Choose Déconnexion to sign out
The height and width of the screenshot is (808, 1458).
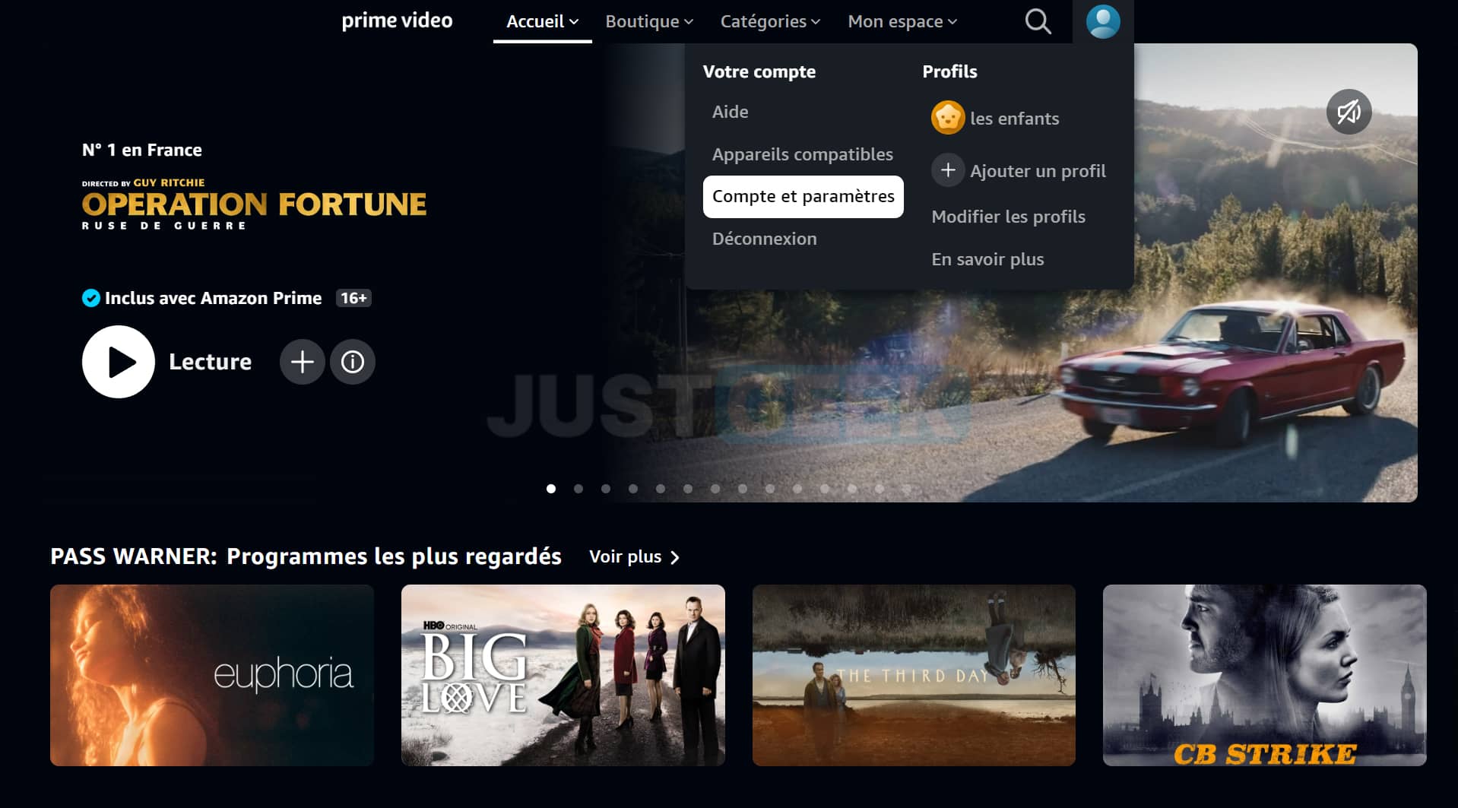[764, 239]
